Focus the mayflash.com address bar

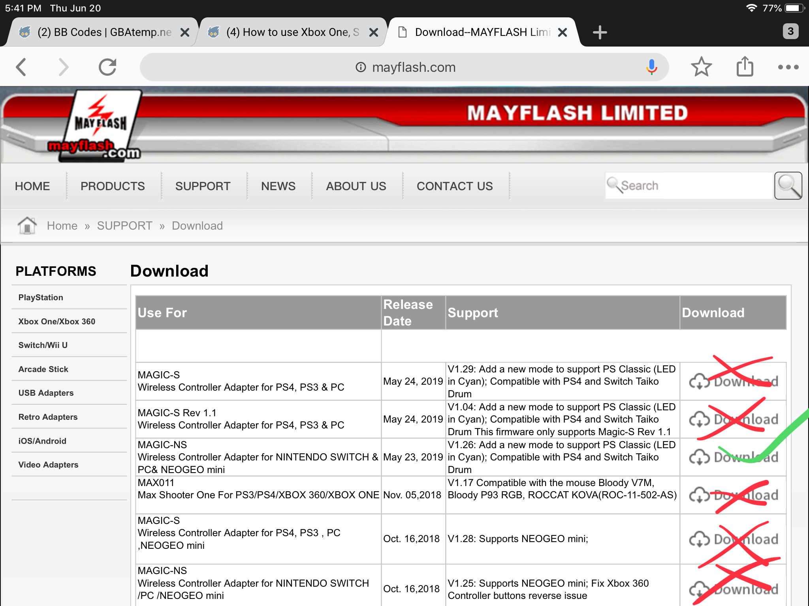404,67
